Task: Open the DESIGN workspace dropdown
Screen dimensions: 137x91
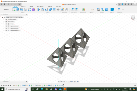Action: tap(6, 9)
